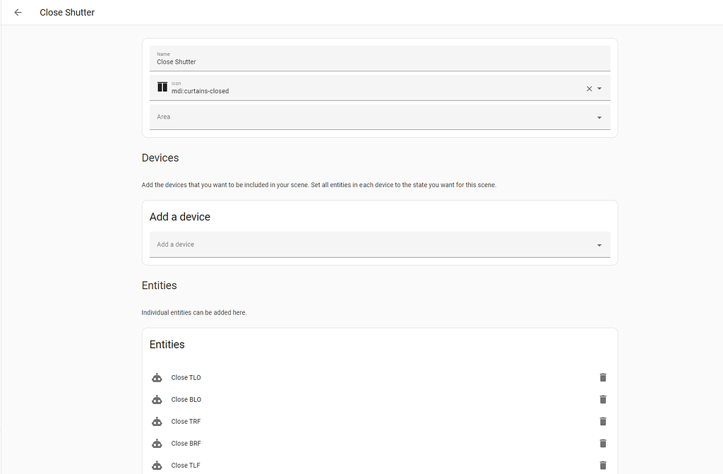The width and height of the screenshot is (723, 474).
Task: Delete the Close TLF entity
Action: pos(602,465)
